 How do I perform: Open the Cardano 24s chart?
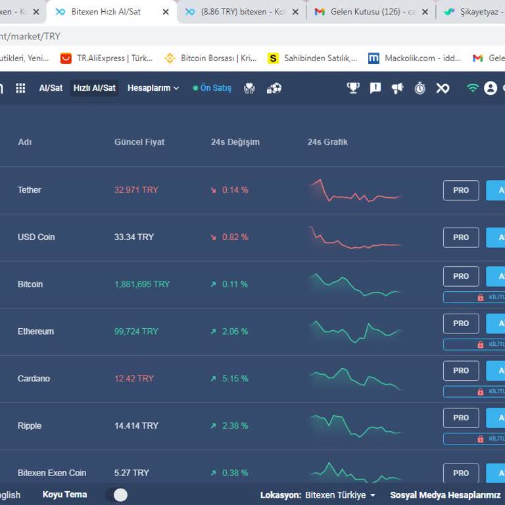[x=356, y=379]
